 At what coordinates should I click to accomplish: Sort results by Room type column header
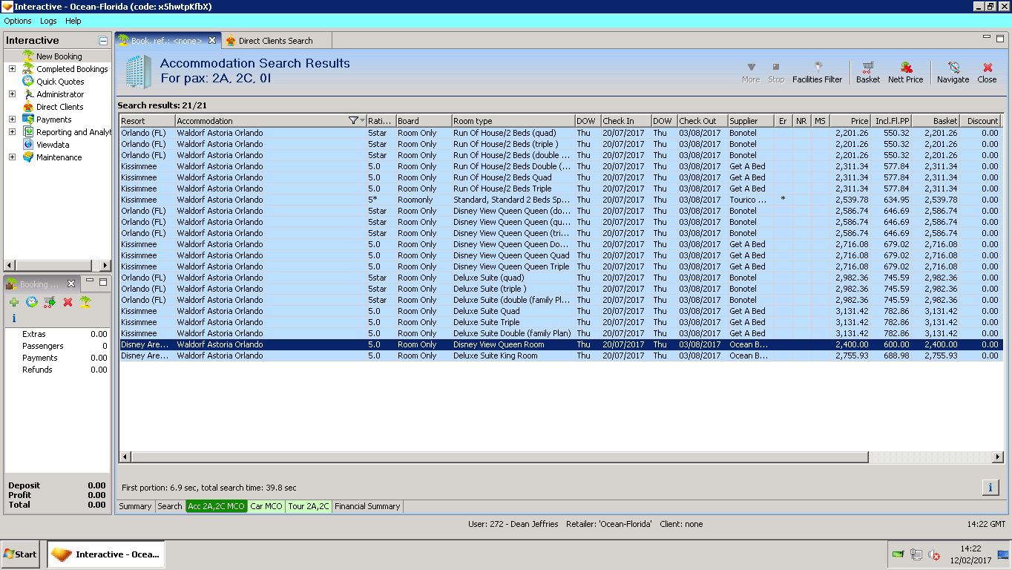tap(513, 121)
